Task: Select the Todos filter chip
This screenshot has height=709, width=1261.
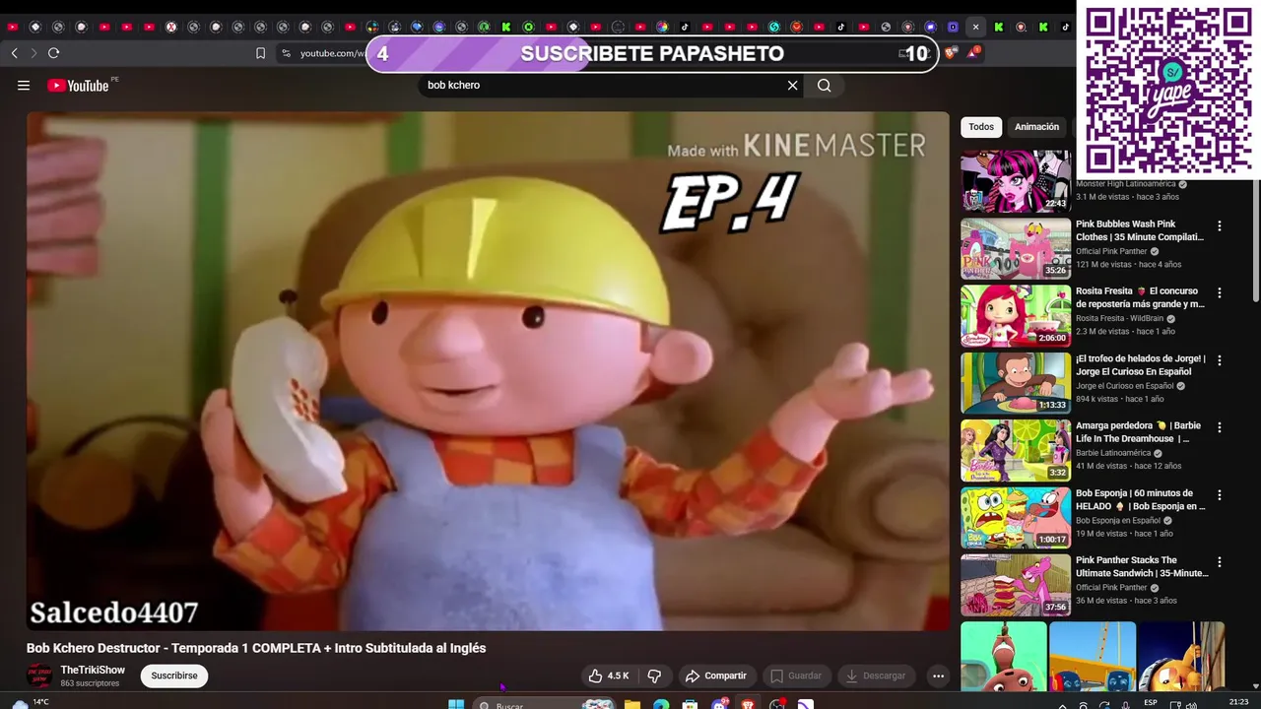Action: [x=981, y=127]
